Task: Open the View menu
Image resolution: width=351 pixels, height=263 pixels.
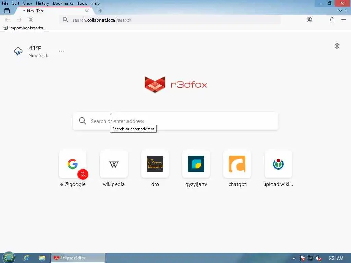Action: 27,3
